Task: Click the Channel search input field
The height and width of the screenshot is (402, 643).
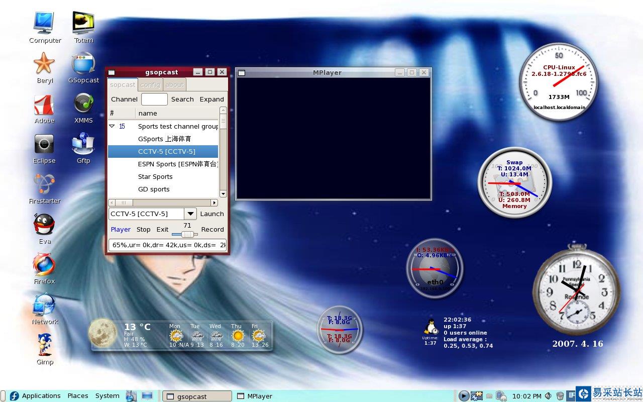Action: 154,99
